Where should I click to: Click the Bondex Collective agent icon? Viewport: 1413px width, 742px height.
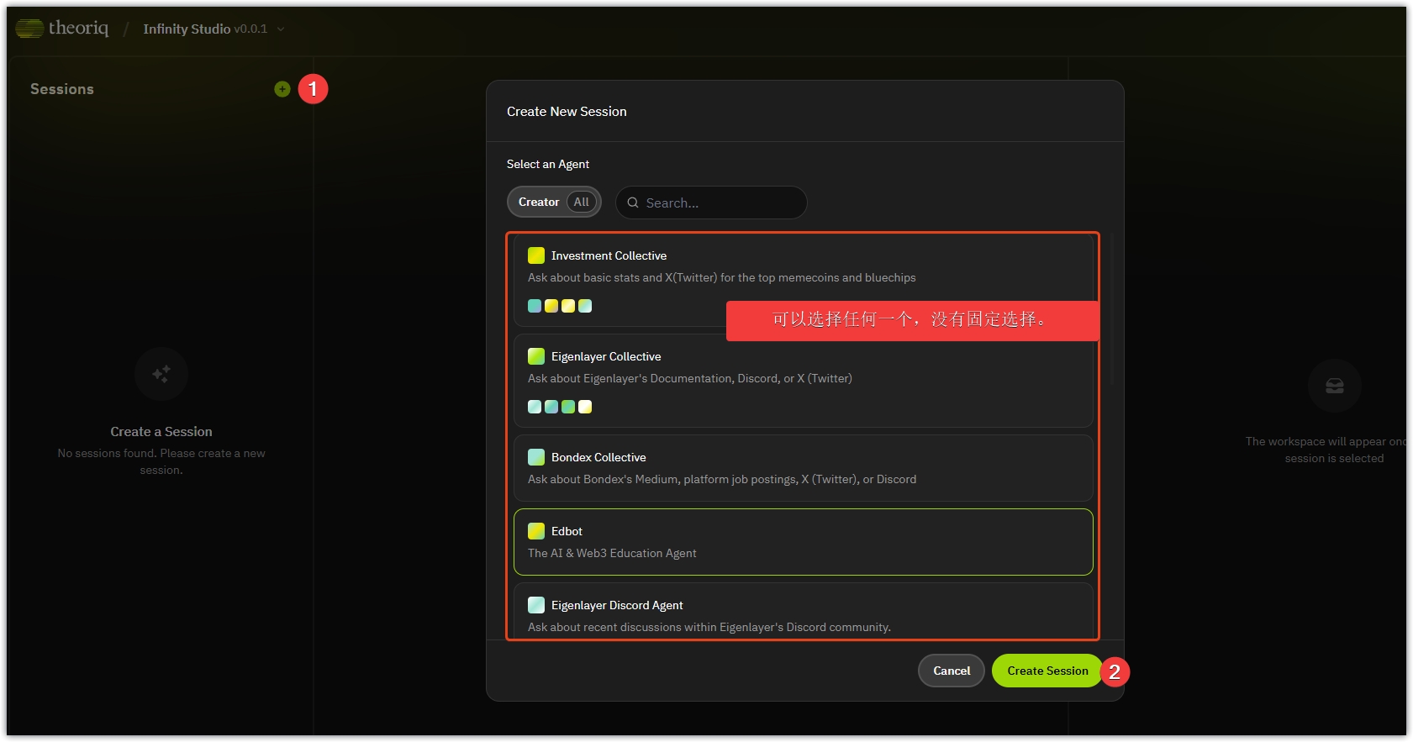point(535,457)
